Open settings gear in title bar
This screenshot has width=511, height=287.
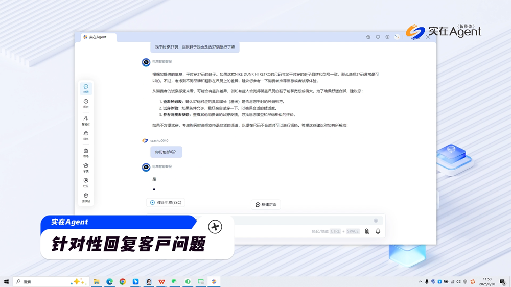pos(387,37)
